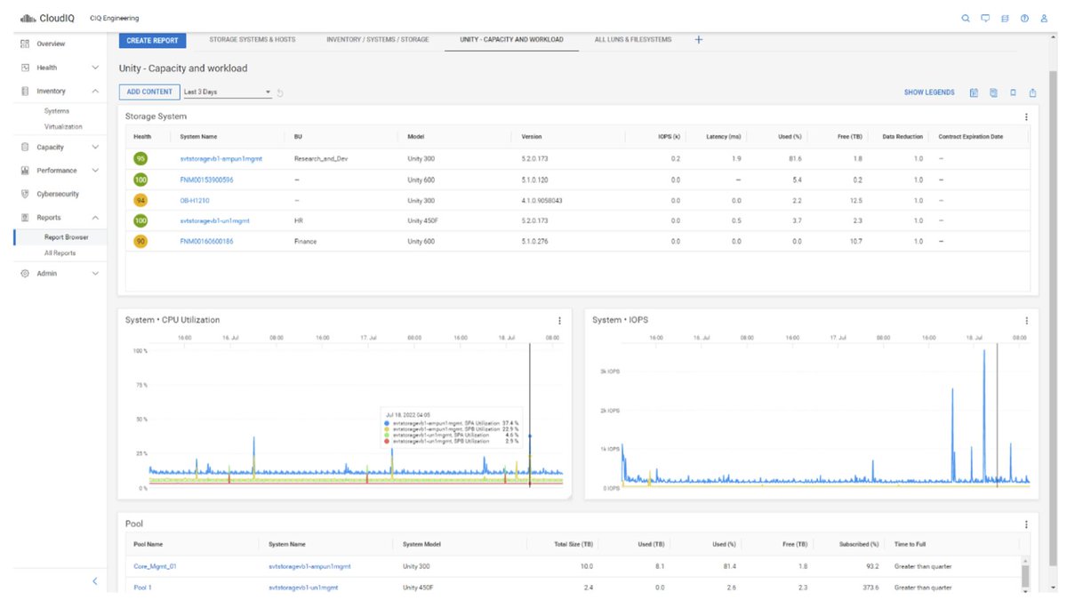
Task: Click Subscribed (%) value 373.6
Action: [x=871, y=588]
